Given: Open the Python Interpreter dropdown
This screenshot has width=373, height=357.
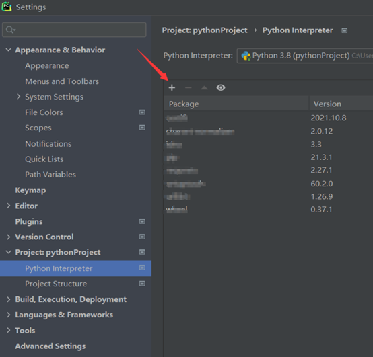Looking at the screenshot, I should point(305,56).
